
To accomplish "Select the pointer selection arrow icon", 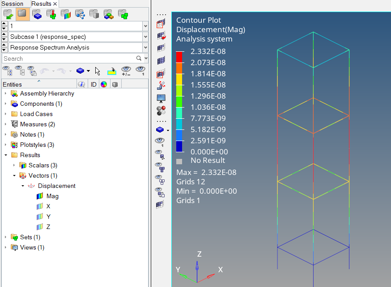I will coord(98,71).
